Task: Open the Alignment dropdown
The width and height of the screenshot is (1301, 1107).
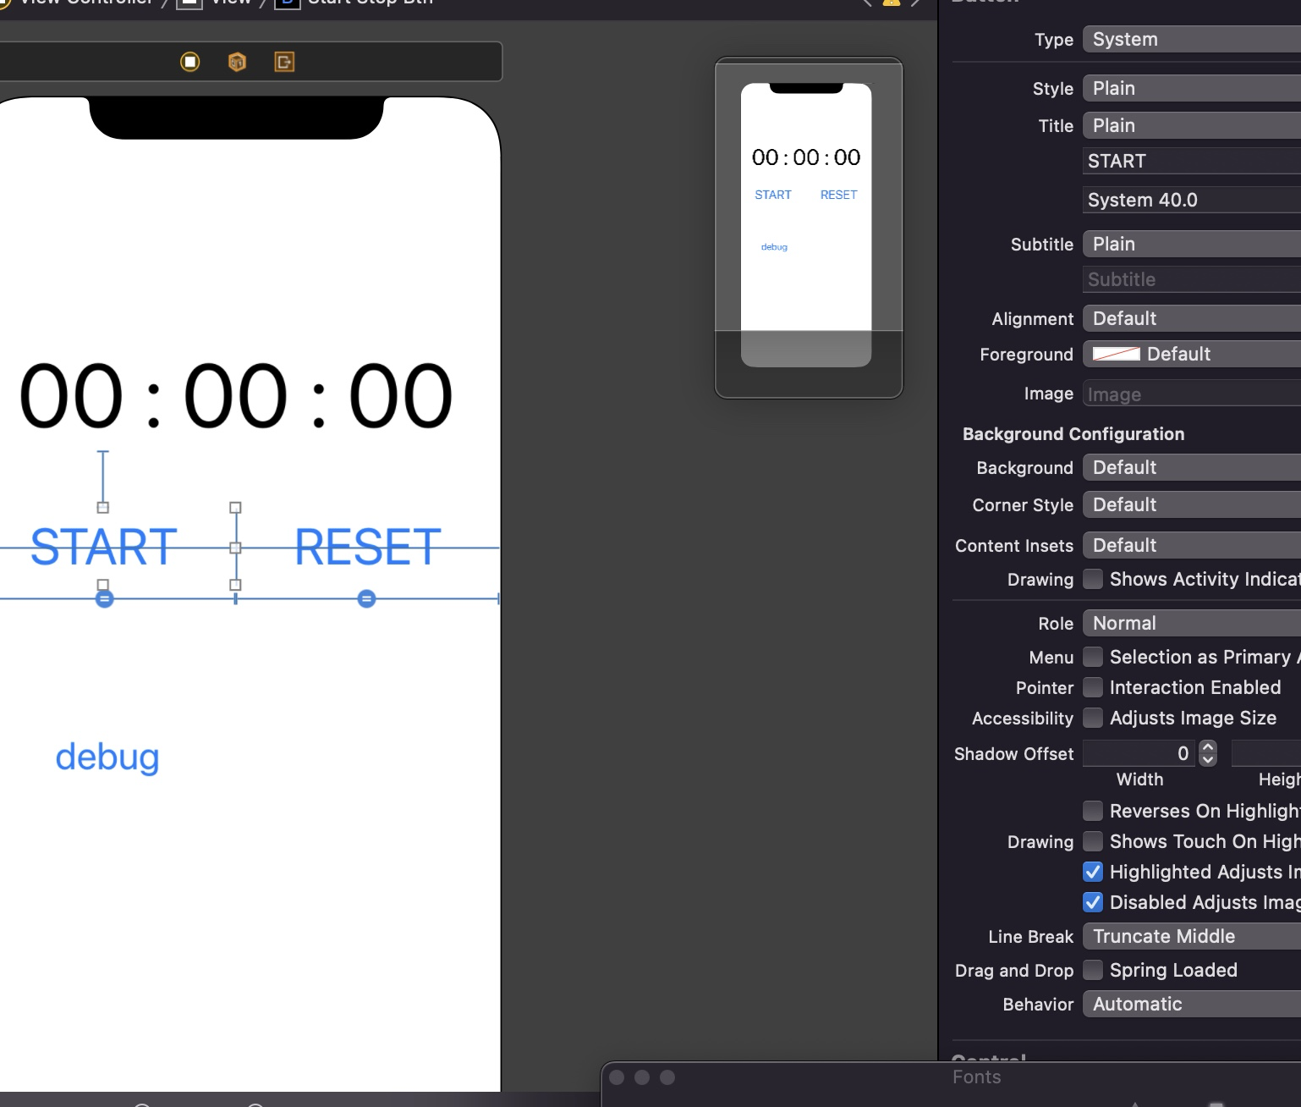Action: [1192, 318]
